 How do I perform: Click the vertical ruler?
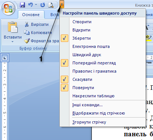coord(4,101)
